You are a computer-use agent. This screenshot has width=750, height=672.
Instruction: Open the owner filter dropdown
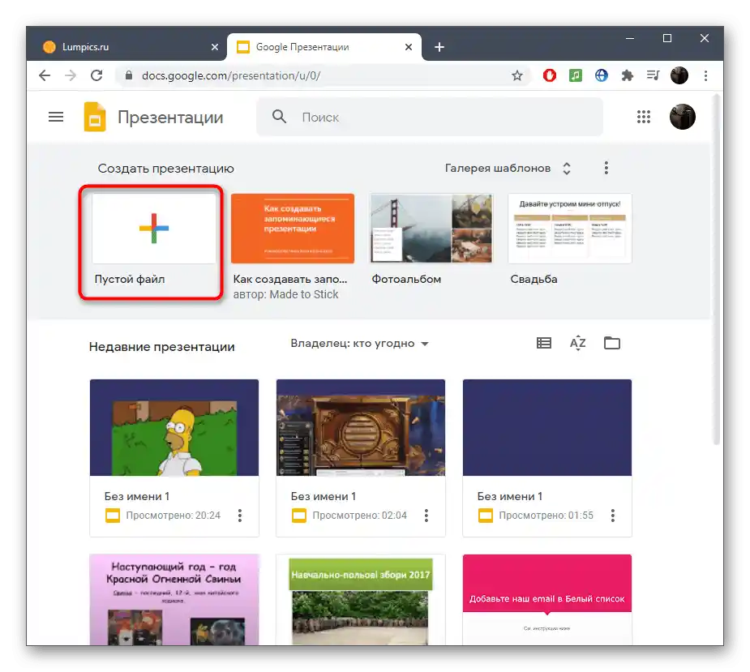click(359, 344)
